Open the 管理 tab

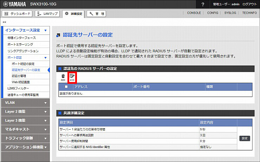point(96,14)
